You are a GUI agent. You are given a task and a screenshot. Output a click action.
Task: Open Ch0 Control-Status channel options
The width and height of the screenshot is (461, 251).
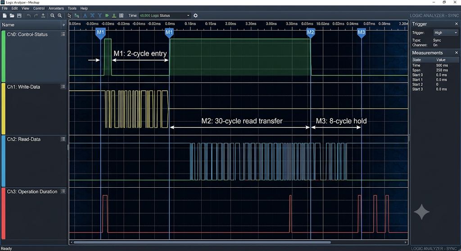[x=63, y=34]
